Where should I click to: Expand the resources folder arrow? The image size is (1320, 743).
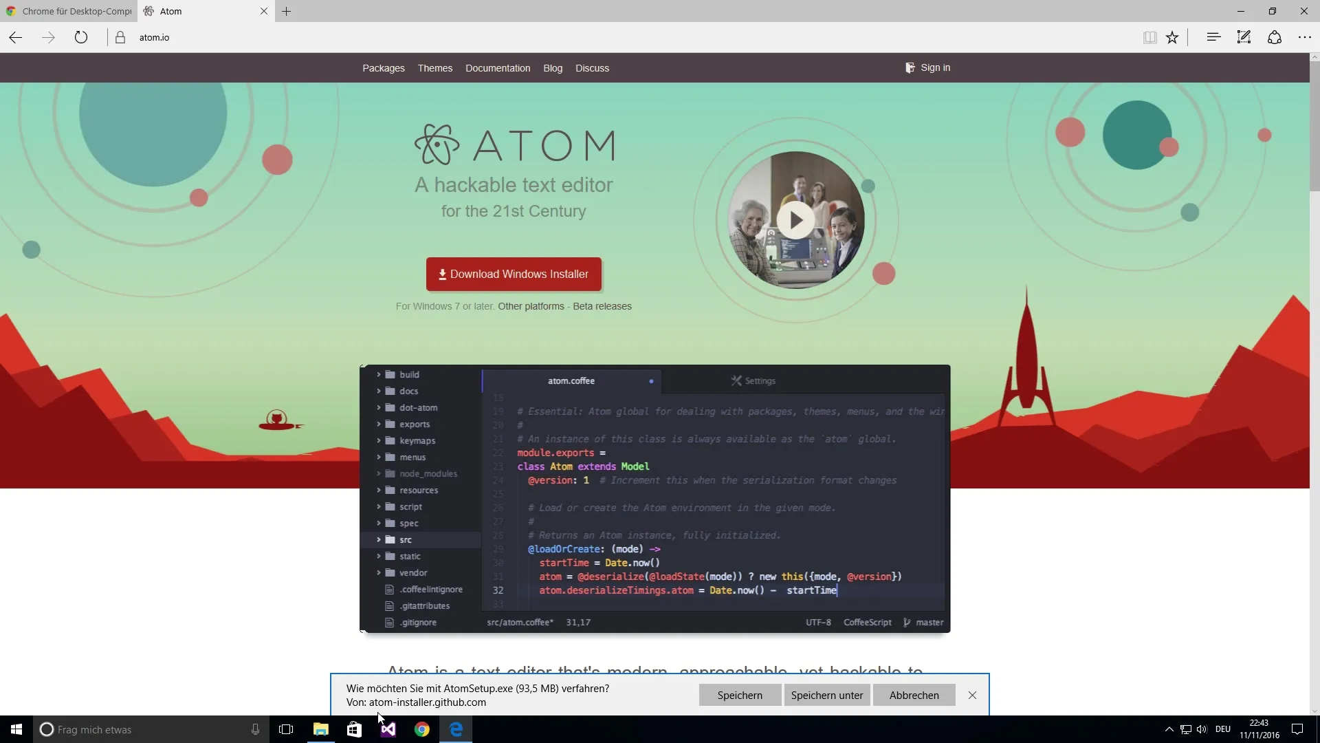379,490
